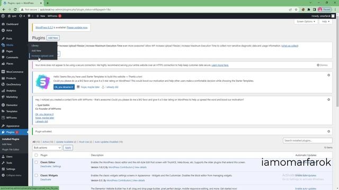339x190 pixels.
Task: Open a new browser tab
Action: [x=48, y=3]
